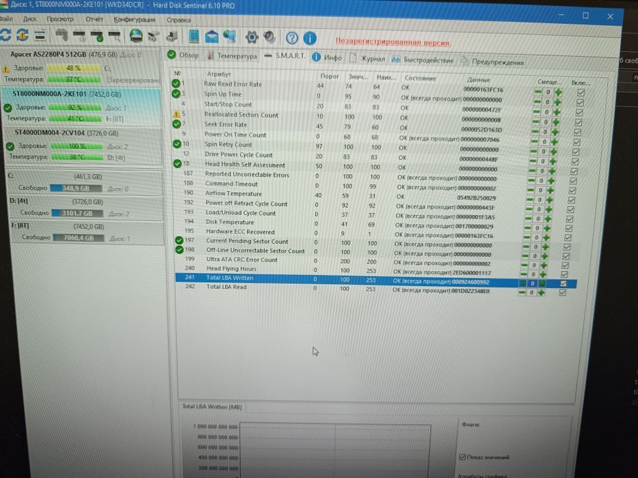The image size is (638, 478).
Task: Switch to the Быстродействие tab
Action: click(x=423, y=60)
